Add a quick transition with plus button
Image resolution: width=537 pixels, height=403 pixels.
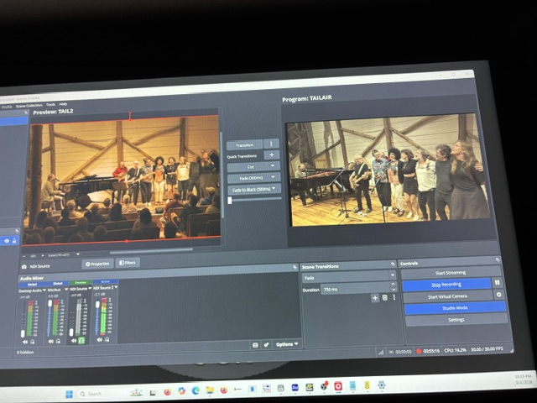[272, 154]
